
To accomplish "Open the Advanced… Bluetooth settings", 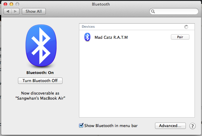I will [x=170, y=126].
